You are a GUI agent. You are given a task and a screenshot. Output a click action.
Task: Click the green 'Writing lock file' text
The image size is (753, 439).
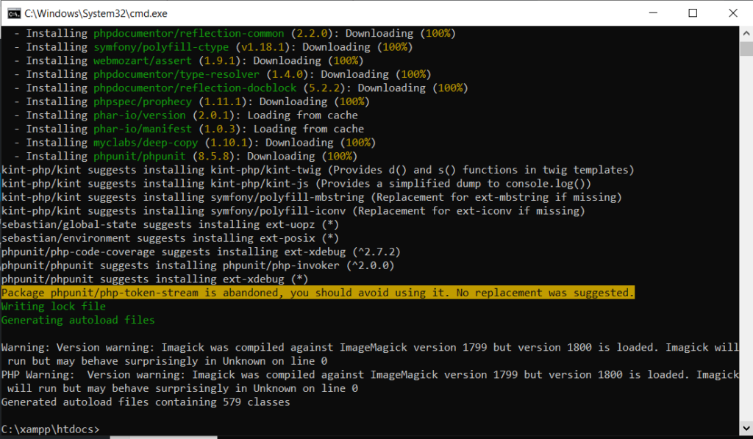(54, 307)
